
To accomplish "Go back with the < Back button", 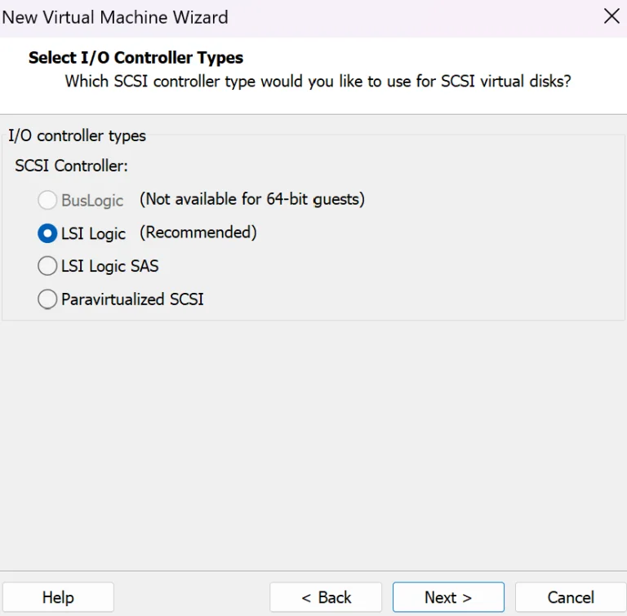I will point(326,597).
